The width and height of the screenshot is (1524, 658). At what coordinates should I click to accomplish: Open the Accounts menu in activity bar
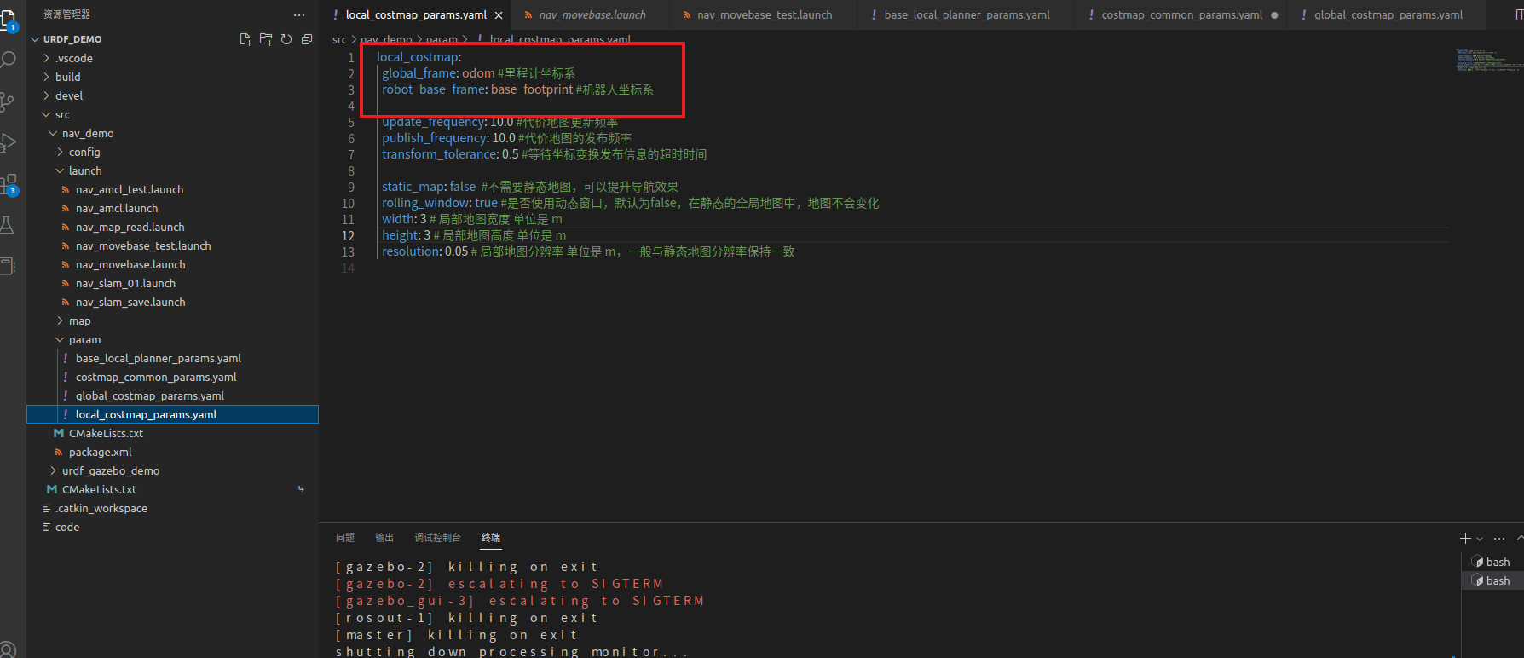(8, 649)
